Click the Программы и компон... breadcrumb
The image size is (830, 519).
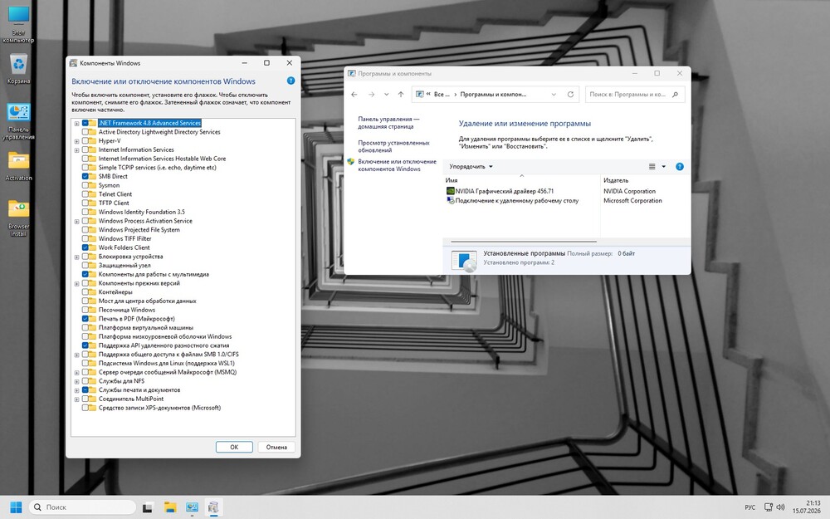(x=493, y=95)
